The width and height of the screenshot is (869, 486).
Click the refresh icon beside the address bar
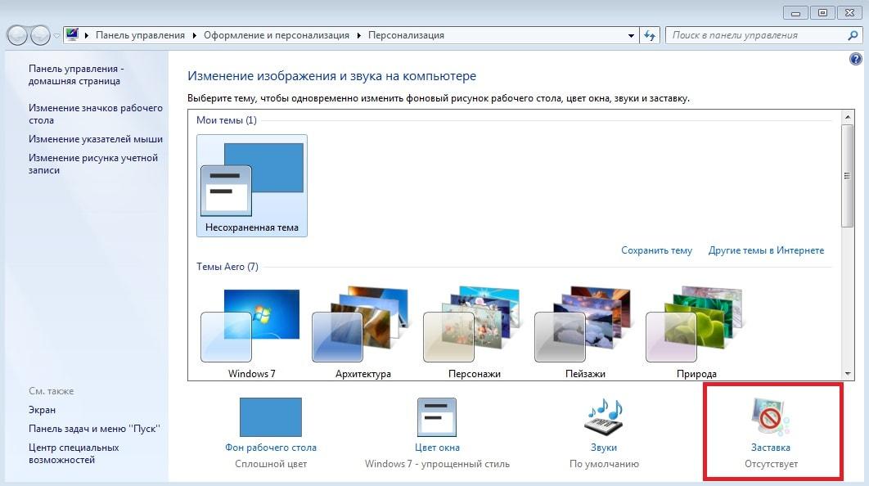coord(650,35)
